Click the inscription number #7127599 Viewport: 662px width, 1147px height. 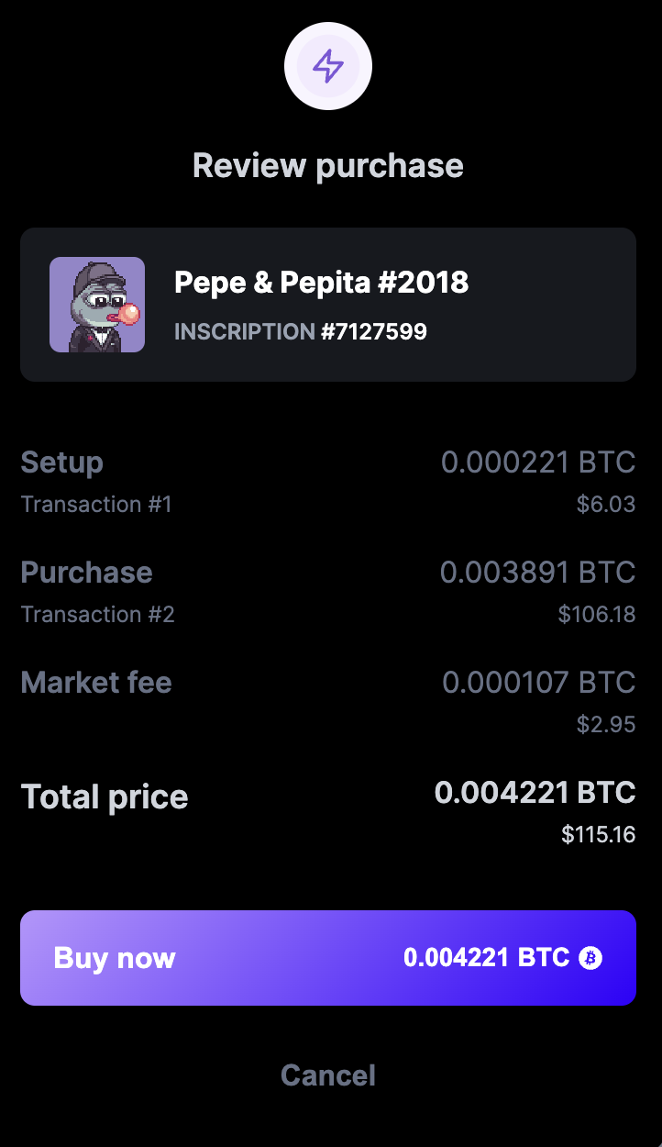[x=373, y=331]
